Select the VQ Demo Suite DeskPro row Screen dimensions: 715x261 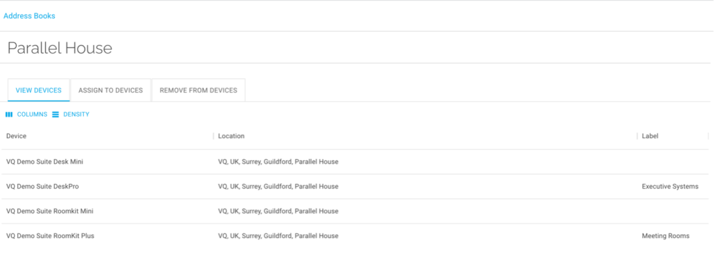point(355,187)
